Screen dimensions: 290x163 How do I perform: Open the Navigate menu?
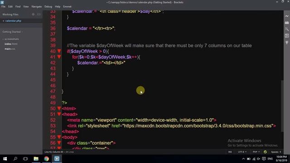(37, 6)
